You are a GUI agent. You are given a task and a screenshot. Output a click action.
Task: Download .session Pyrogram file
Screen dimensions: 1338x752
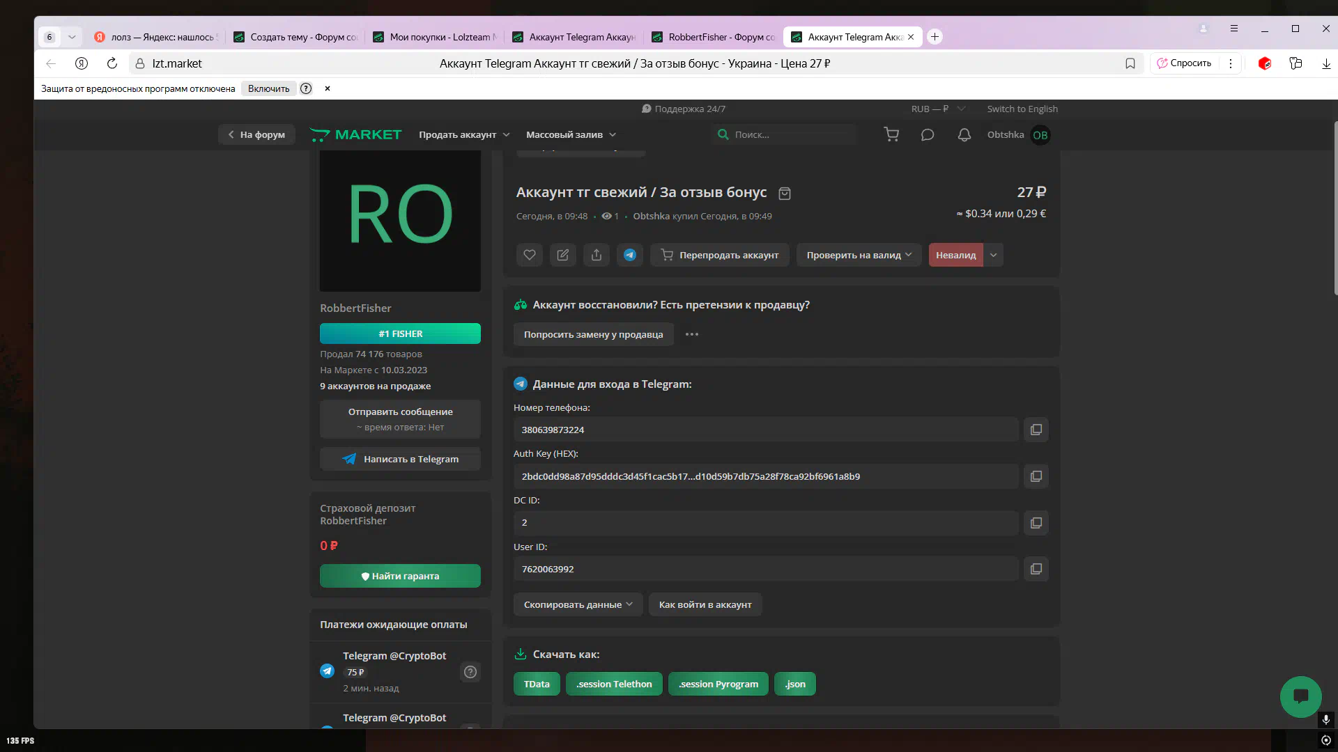[x=718, y=684]
